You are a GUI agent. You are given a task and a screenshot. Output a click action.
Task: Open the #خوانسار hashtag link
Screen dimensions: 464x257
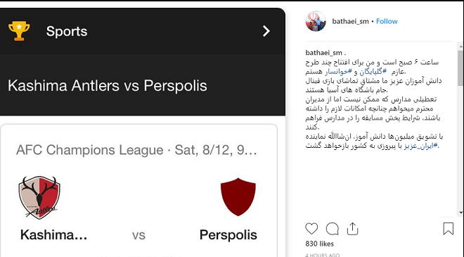click(339, 71)
